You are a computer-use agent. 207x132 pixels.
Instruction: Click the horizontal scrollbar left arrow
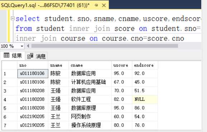click(28, 46)
